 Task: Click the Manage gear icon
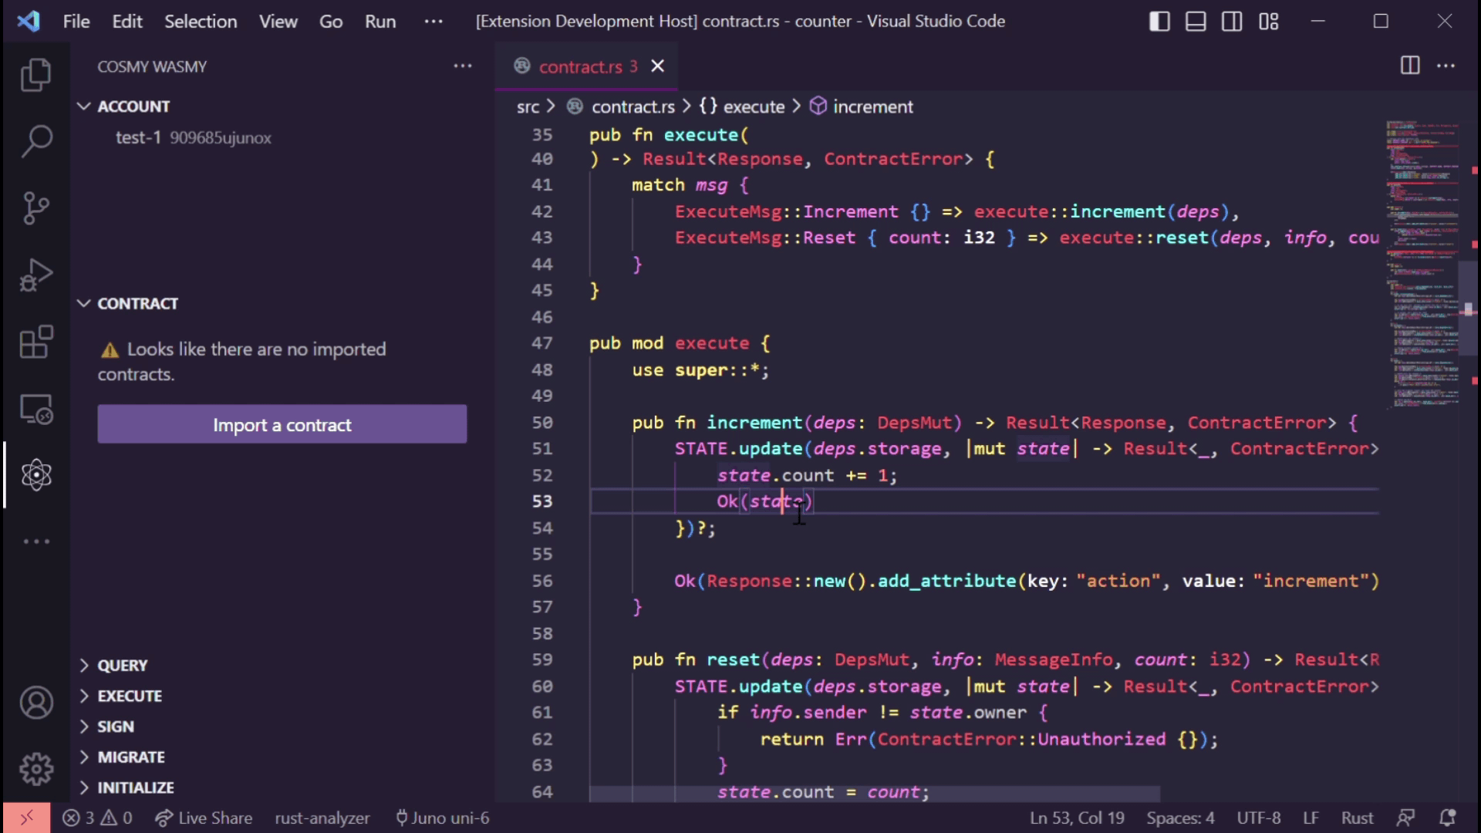point(35,769)
